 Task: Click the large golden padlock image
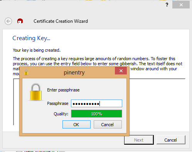coord(36,92)
